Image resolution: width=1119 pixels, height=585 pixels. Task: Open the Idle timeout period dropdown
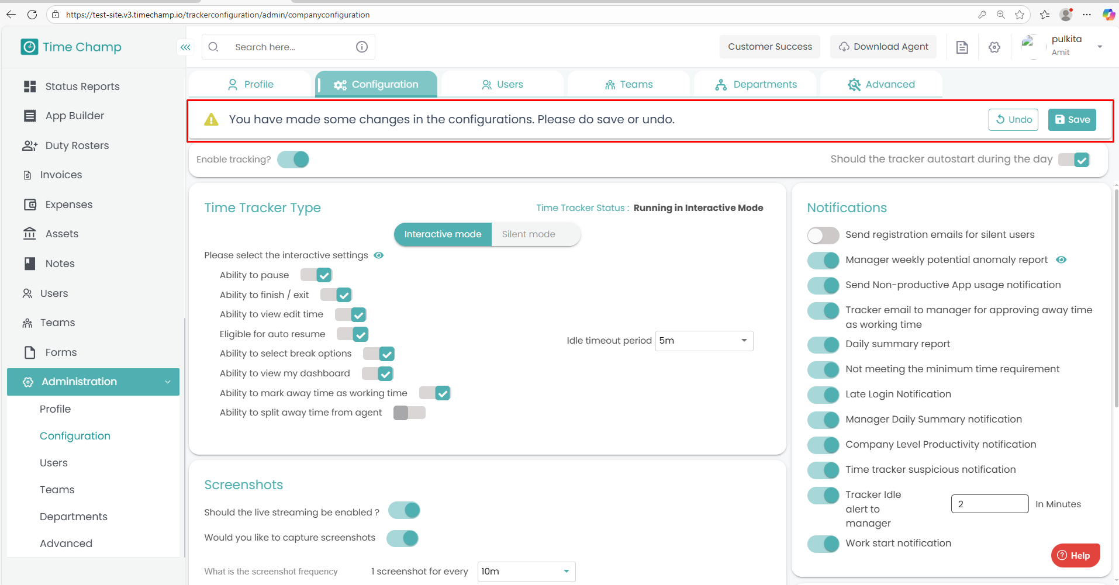(x=704, y=341)
